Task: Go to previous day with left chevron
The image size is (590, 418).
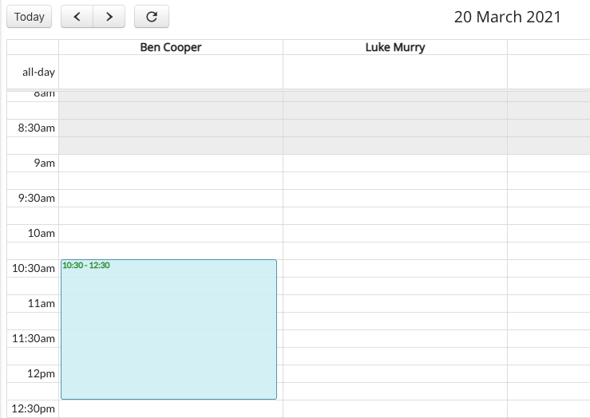Action: (x=77, y=17)
